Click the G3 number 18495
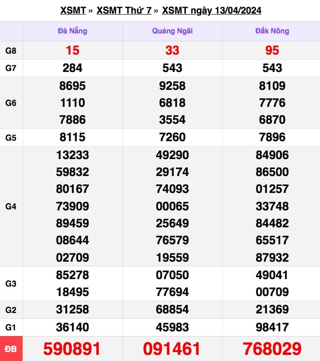320x361 pixels. coord(72,292)
